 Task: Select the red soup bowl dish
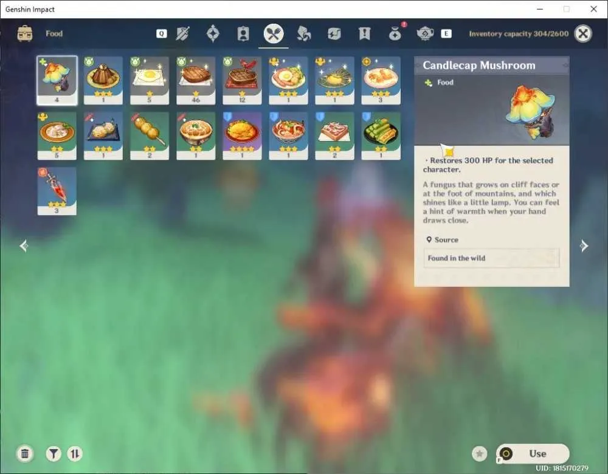pos(288,136)
